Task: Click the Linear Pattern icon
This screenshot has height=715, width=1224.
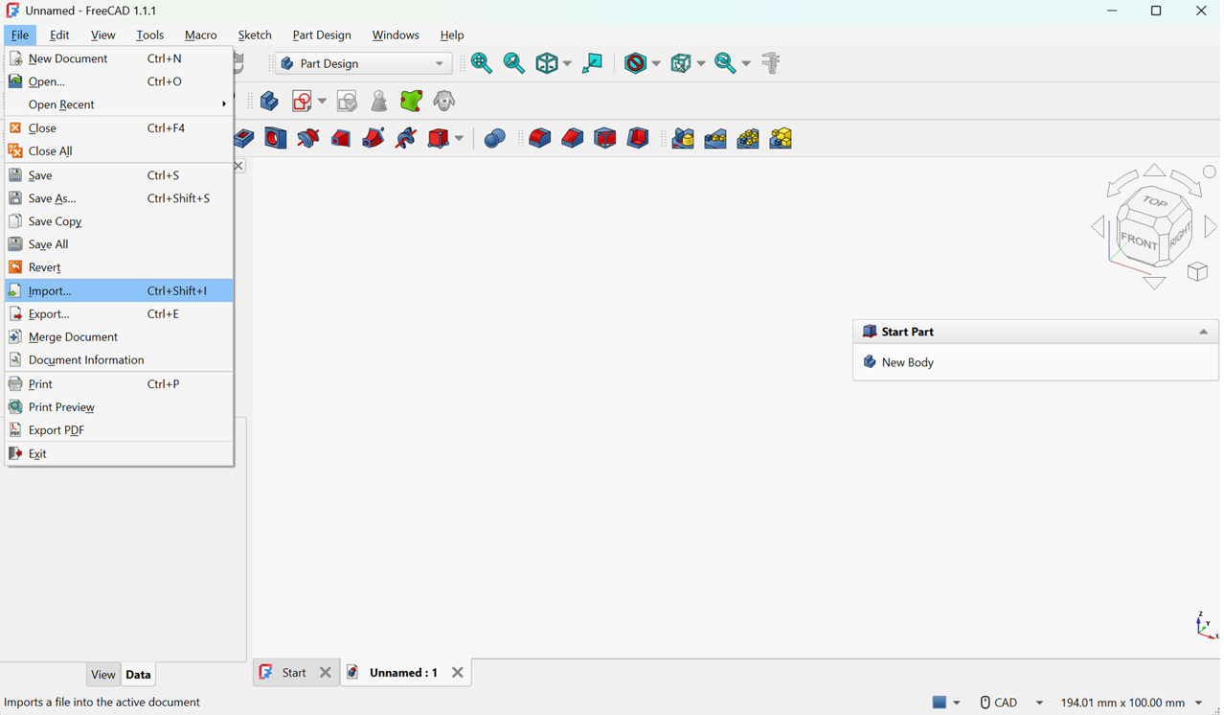Action: tap(715, 138)
